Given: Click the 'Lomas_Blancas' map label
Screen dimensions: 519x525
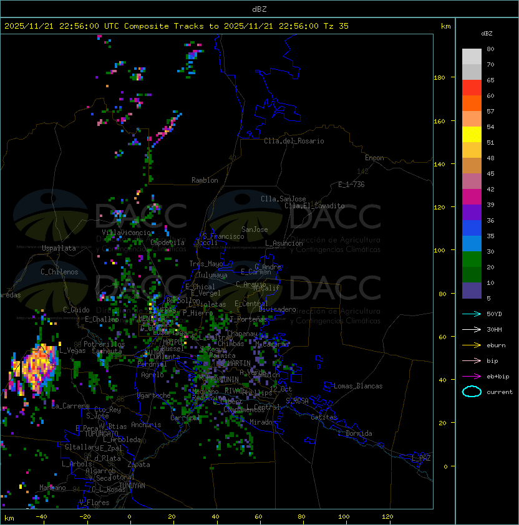Looking at the screenshot, I should click(x=358, y=386).
